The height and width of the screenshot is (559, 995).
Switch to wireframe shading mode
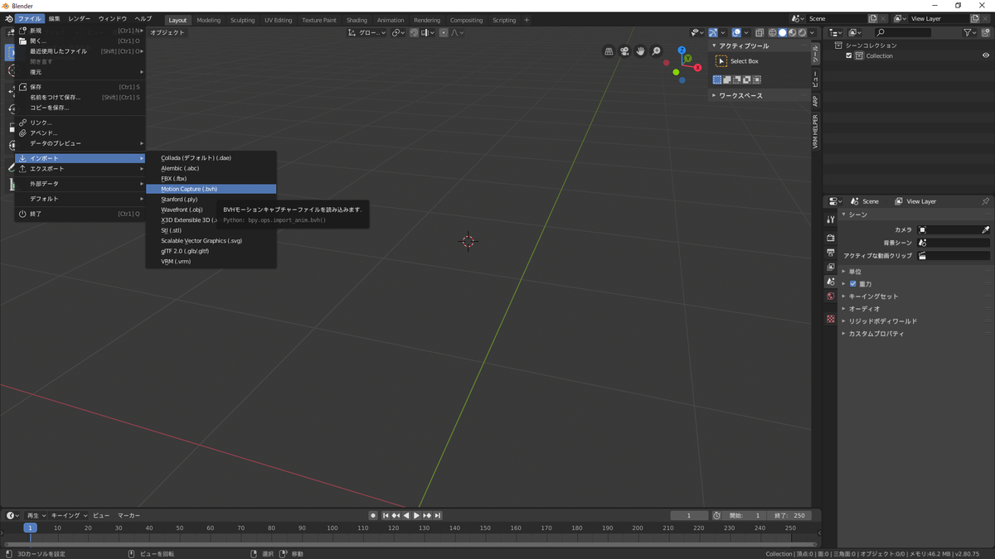coord(772,32)
